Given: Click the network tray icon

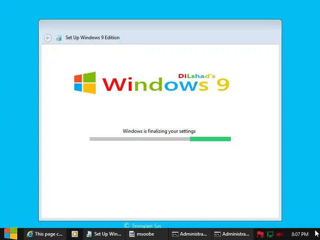Looking at the screenshot, I should pyautogui.click(x=270, y=234).
